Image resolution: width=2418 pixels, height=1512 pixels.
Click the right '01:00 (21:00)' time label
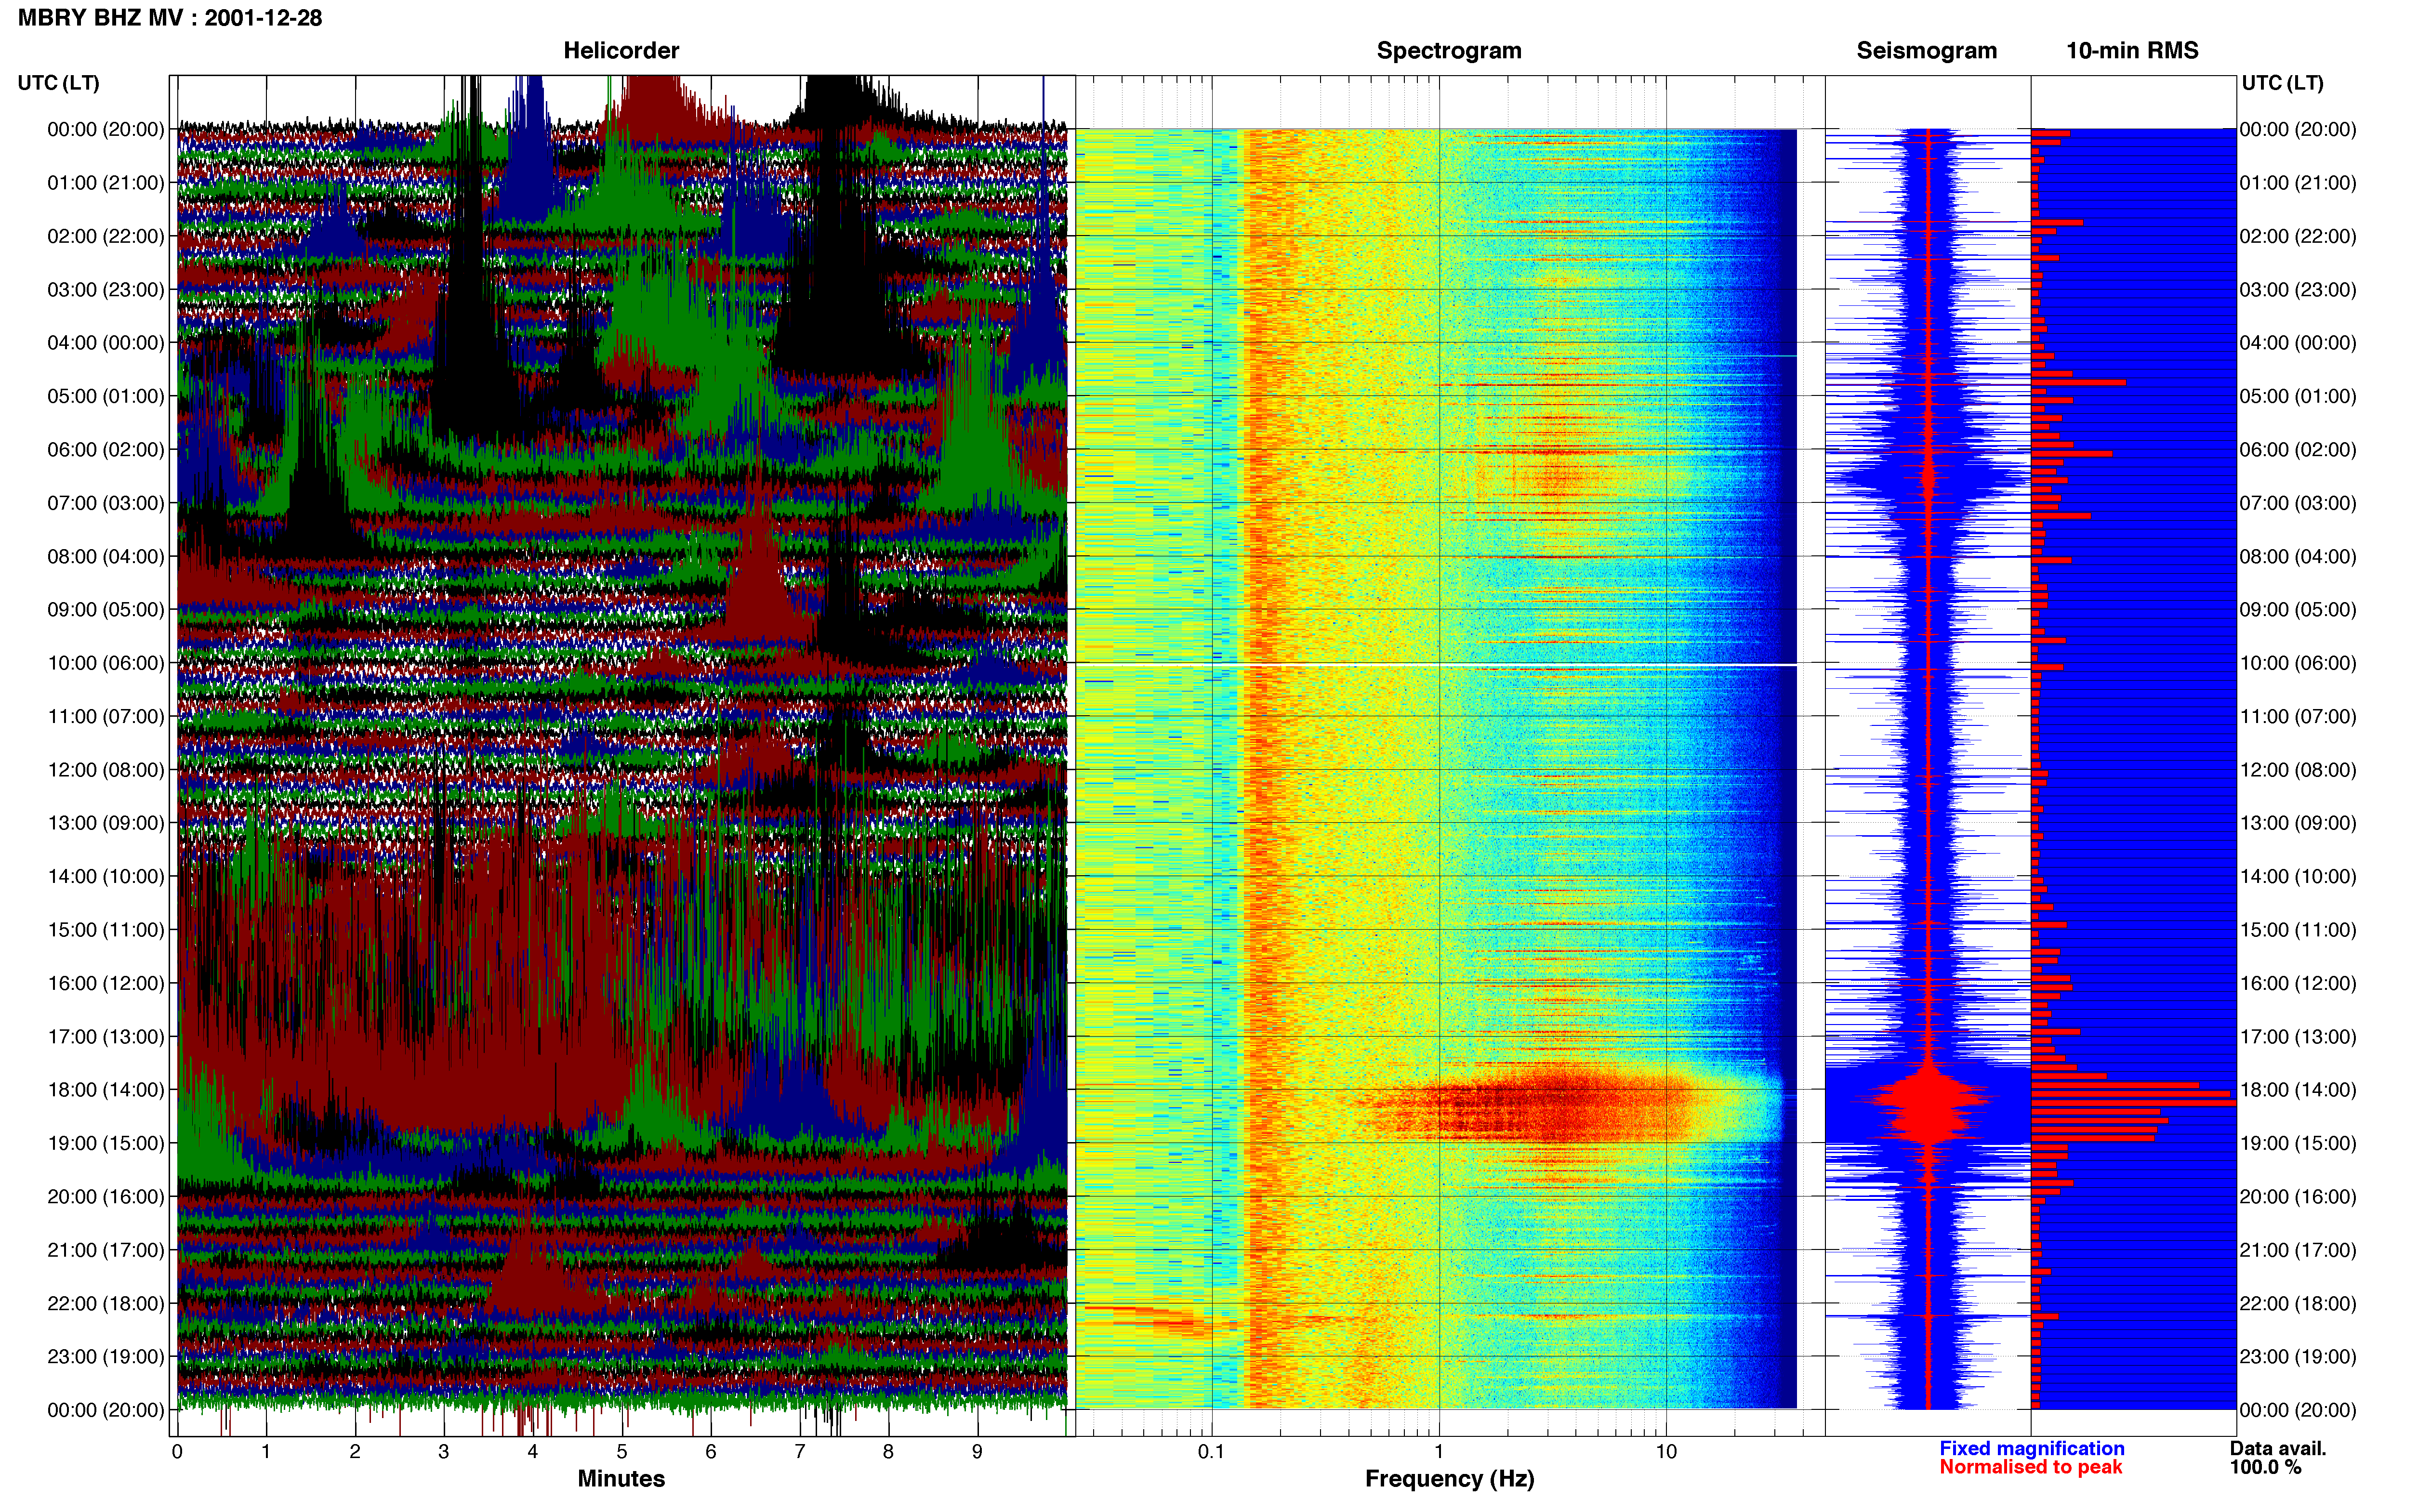tap(2298, 183)
